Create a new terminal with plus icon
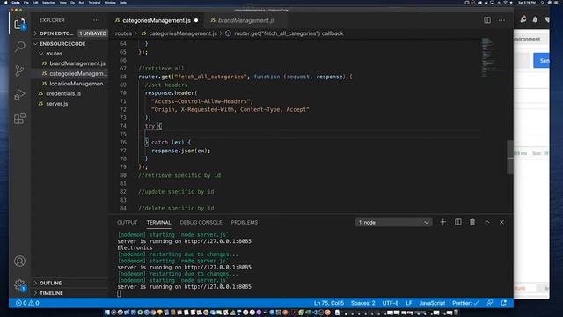This screenshot has width=563, height=317. coord(443,222)
